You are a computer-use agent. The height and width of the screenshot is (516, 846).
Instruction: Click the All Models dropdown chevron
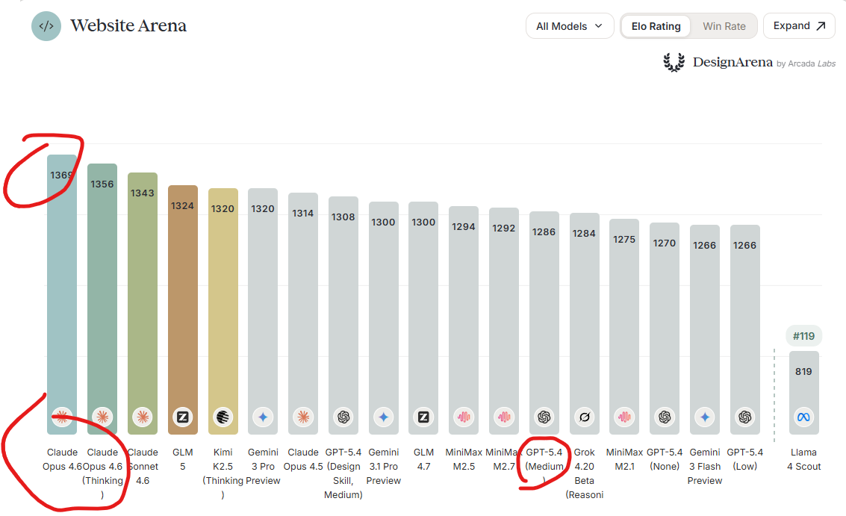599,26
